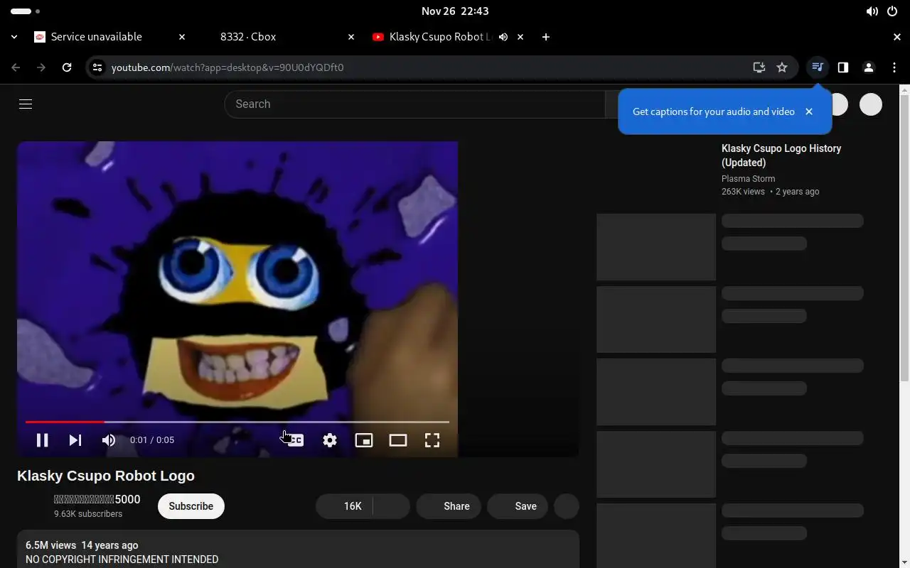Open Plasma Storm channel link
The image size is (910, 568).
click(x=748, y=179)
